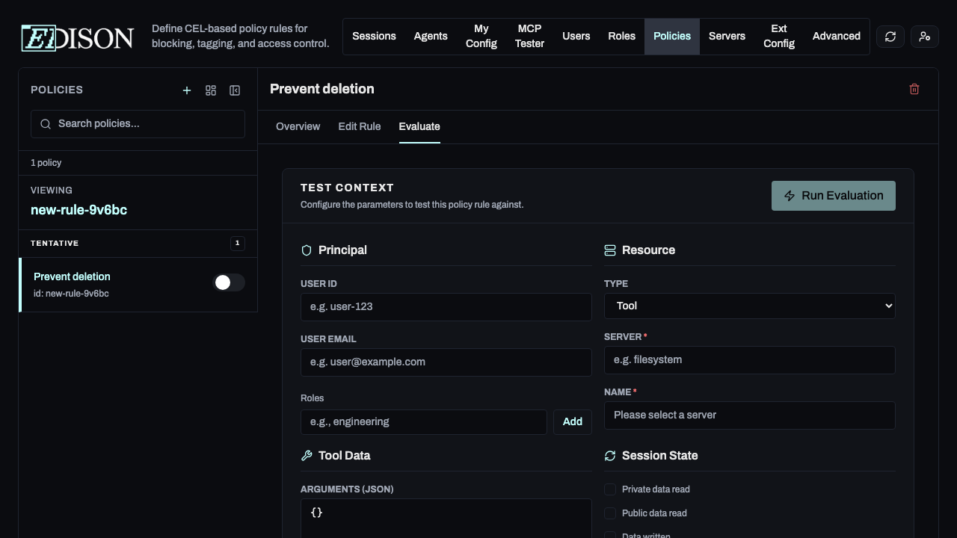Viewport: 957px width, 538px height.
Task: Open the user account icon button
Action: (925, 37)
